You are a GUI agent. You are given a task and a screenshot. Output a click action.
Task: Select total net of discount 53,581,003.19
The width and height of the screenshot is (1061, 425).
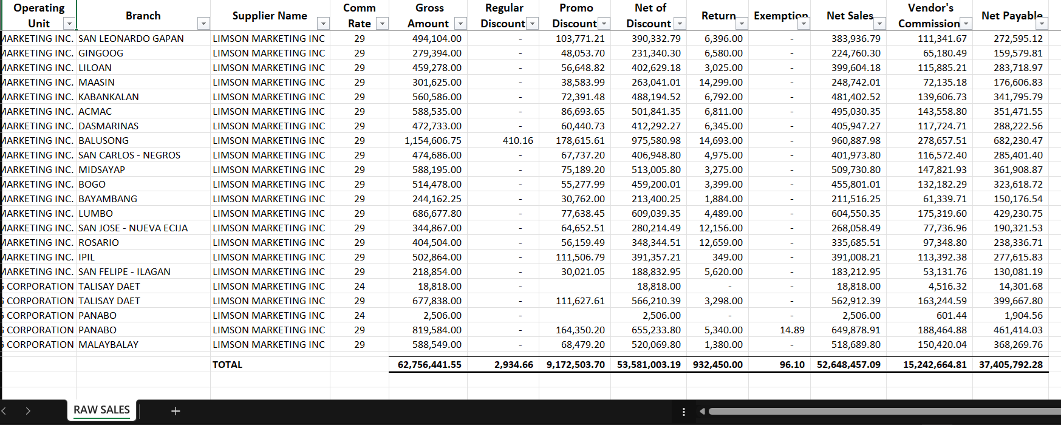(x=648, y=365)
